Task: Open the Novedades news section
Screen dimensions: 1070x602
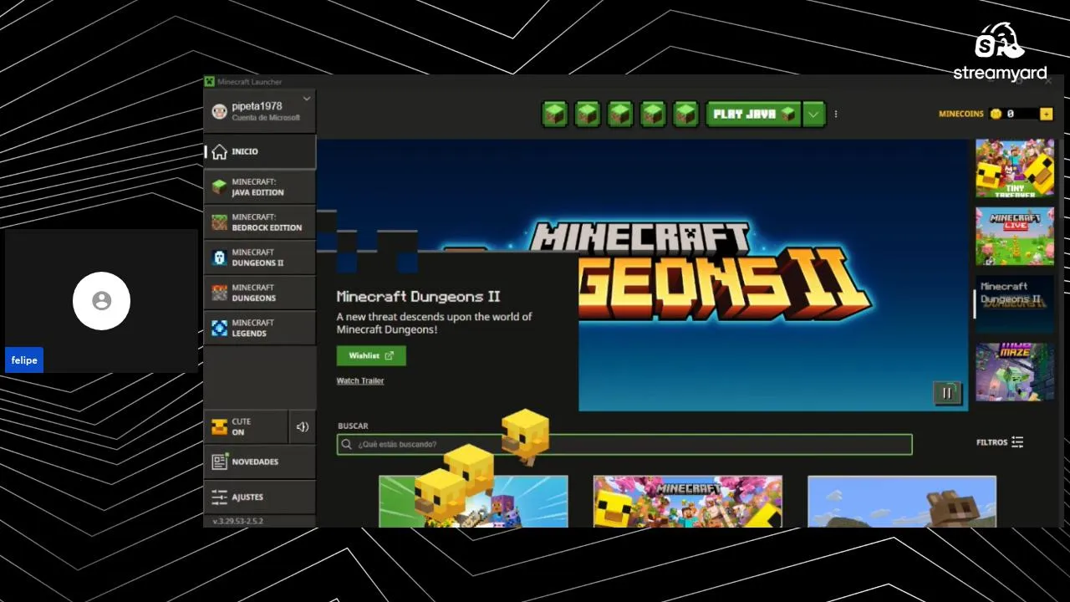Action: pos(260,462)
